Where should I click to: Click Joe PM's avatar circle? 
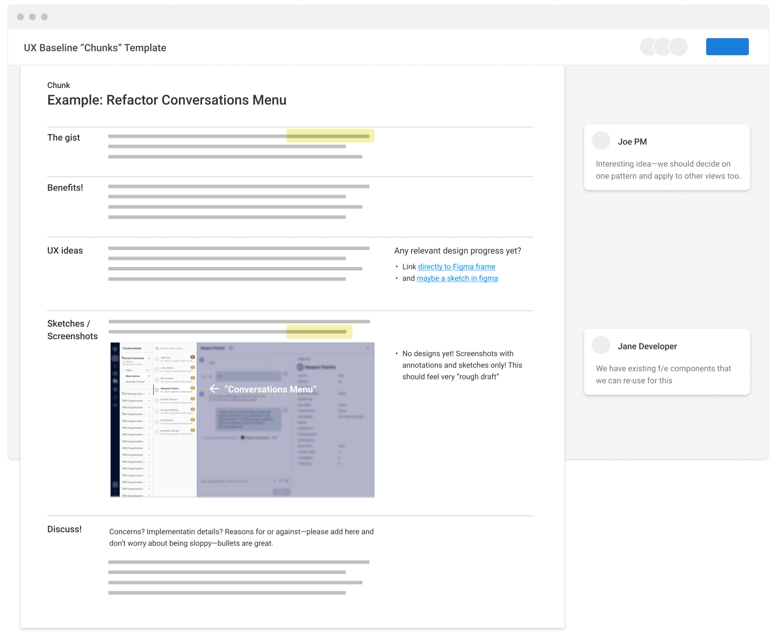tap(601, 141)
